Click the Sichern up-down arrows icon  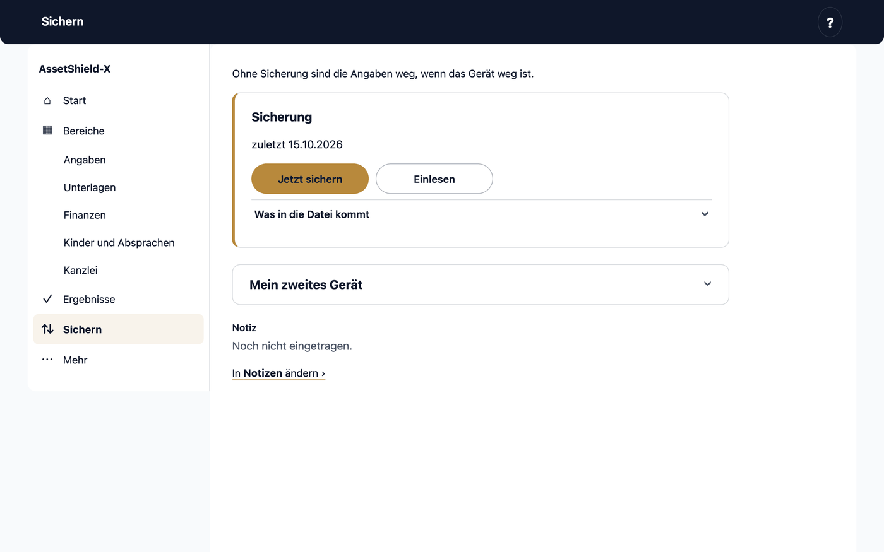[47, 329]
